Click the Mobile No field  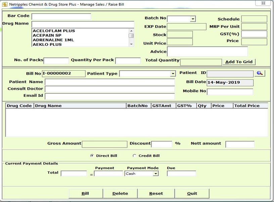[230, 92]
